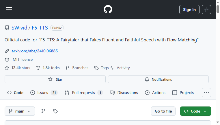
Task: Click the pulse icon next to Activity
Action: tap(112, 68)
